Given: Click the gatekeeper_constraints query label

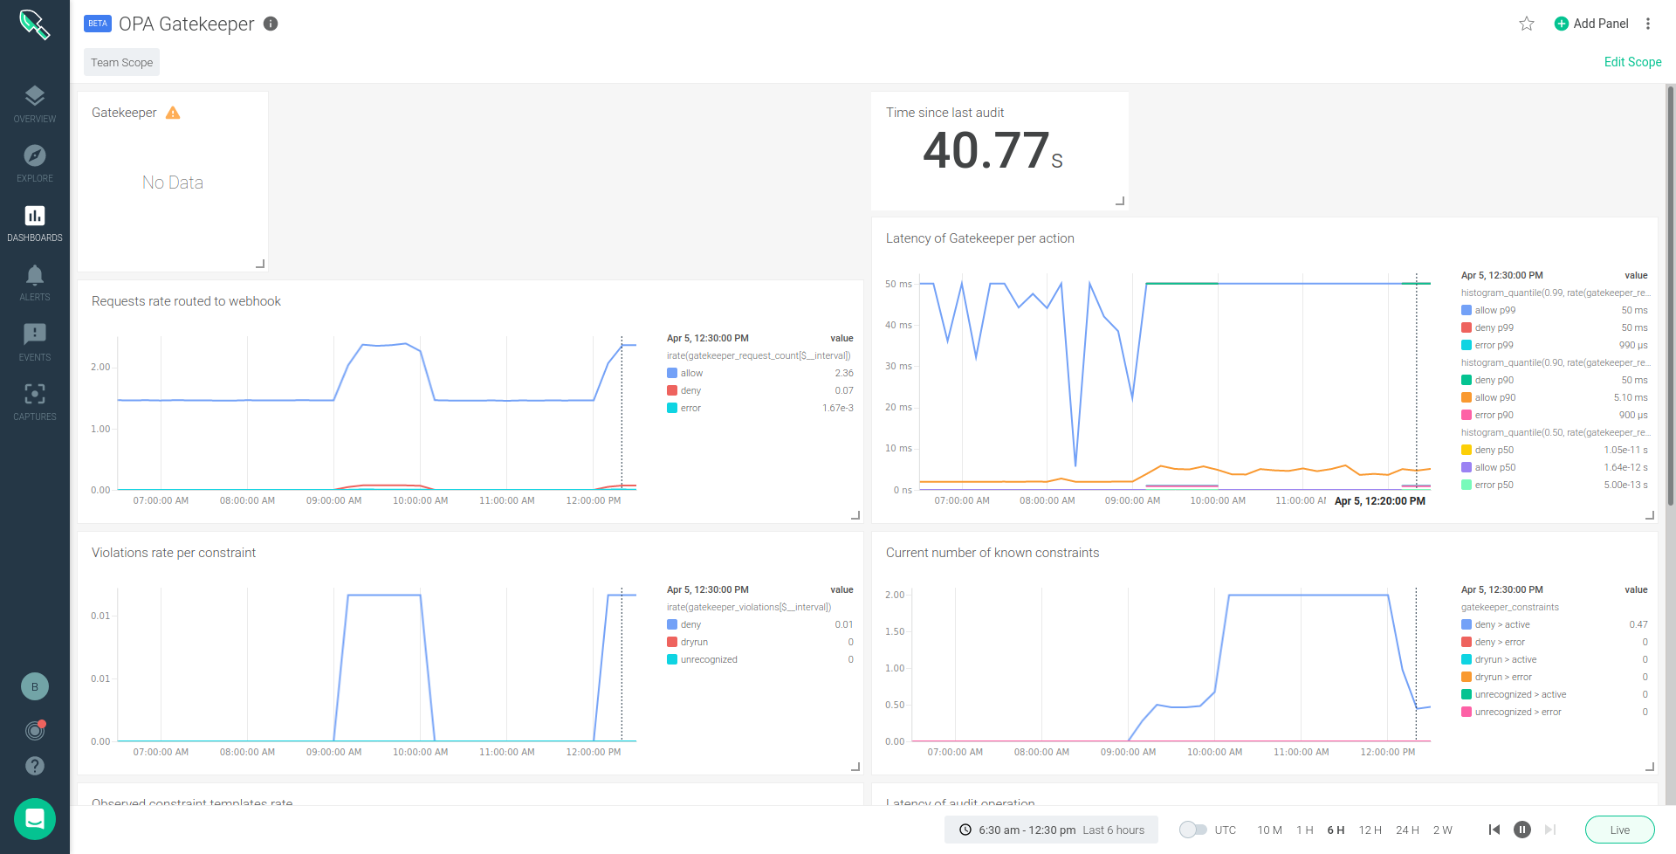Looking at the screenshot, I should (x=1510, y=607).
